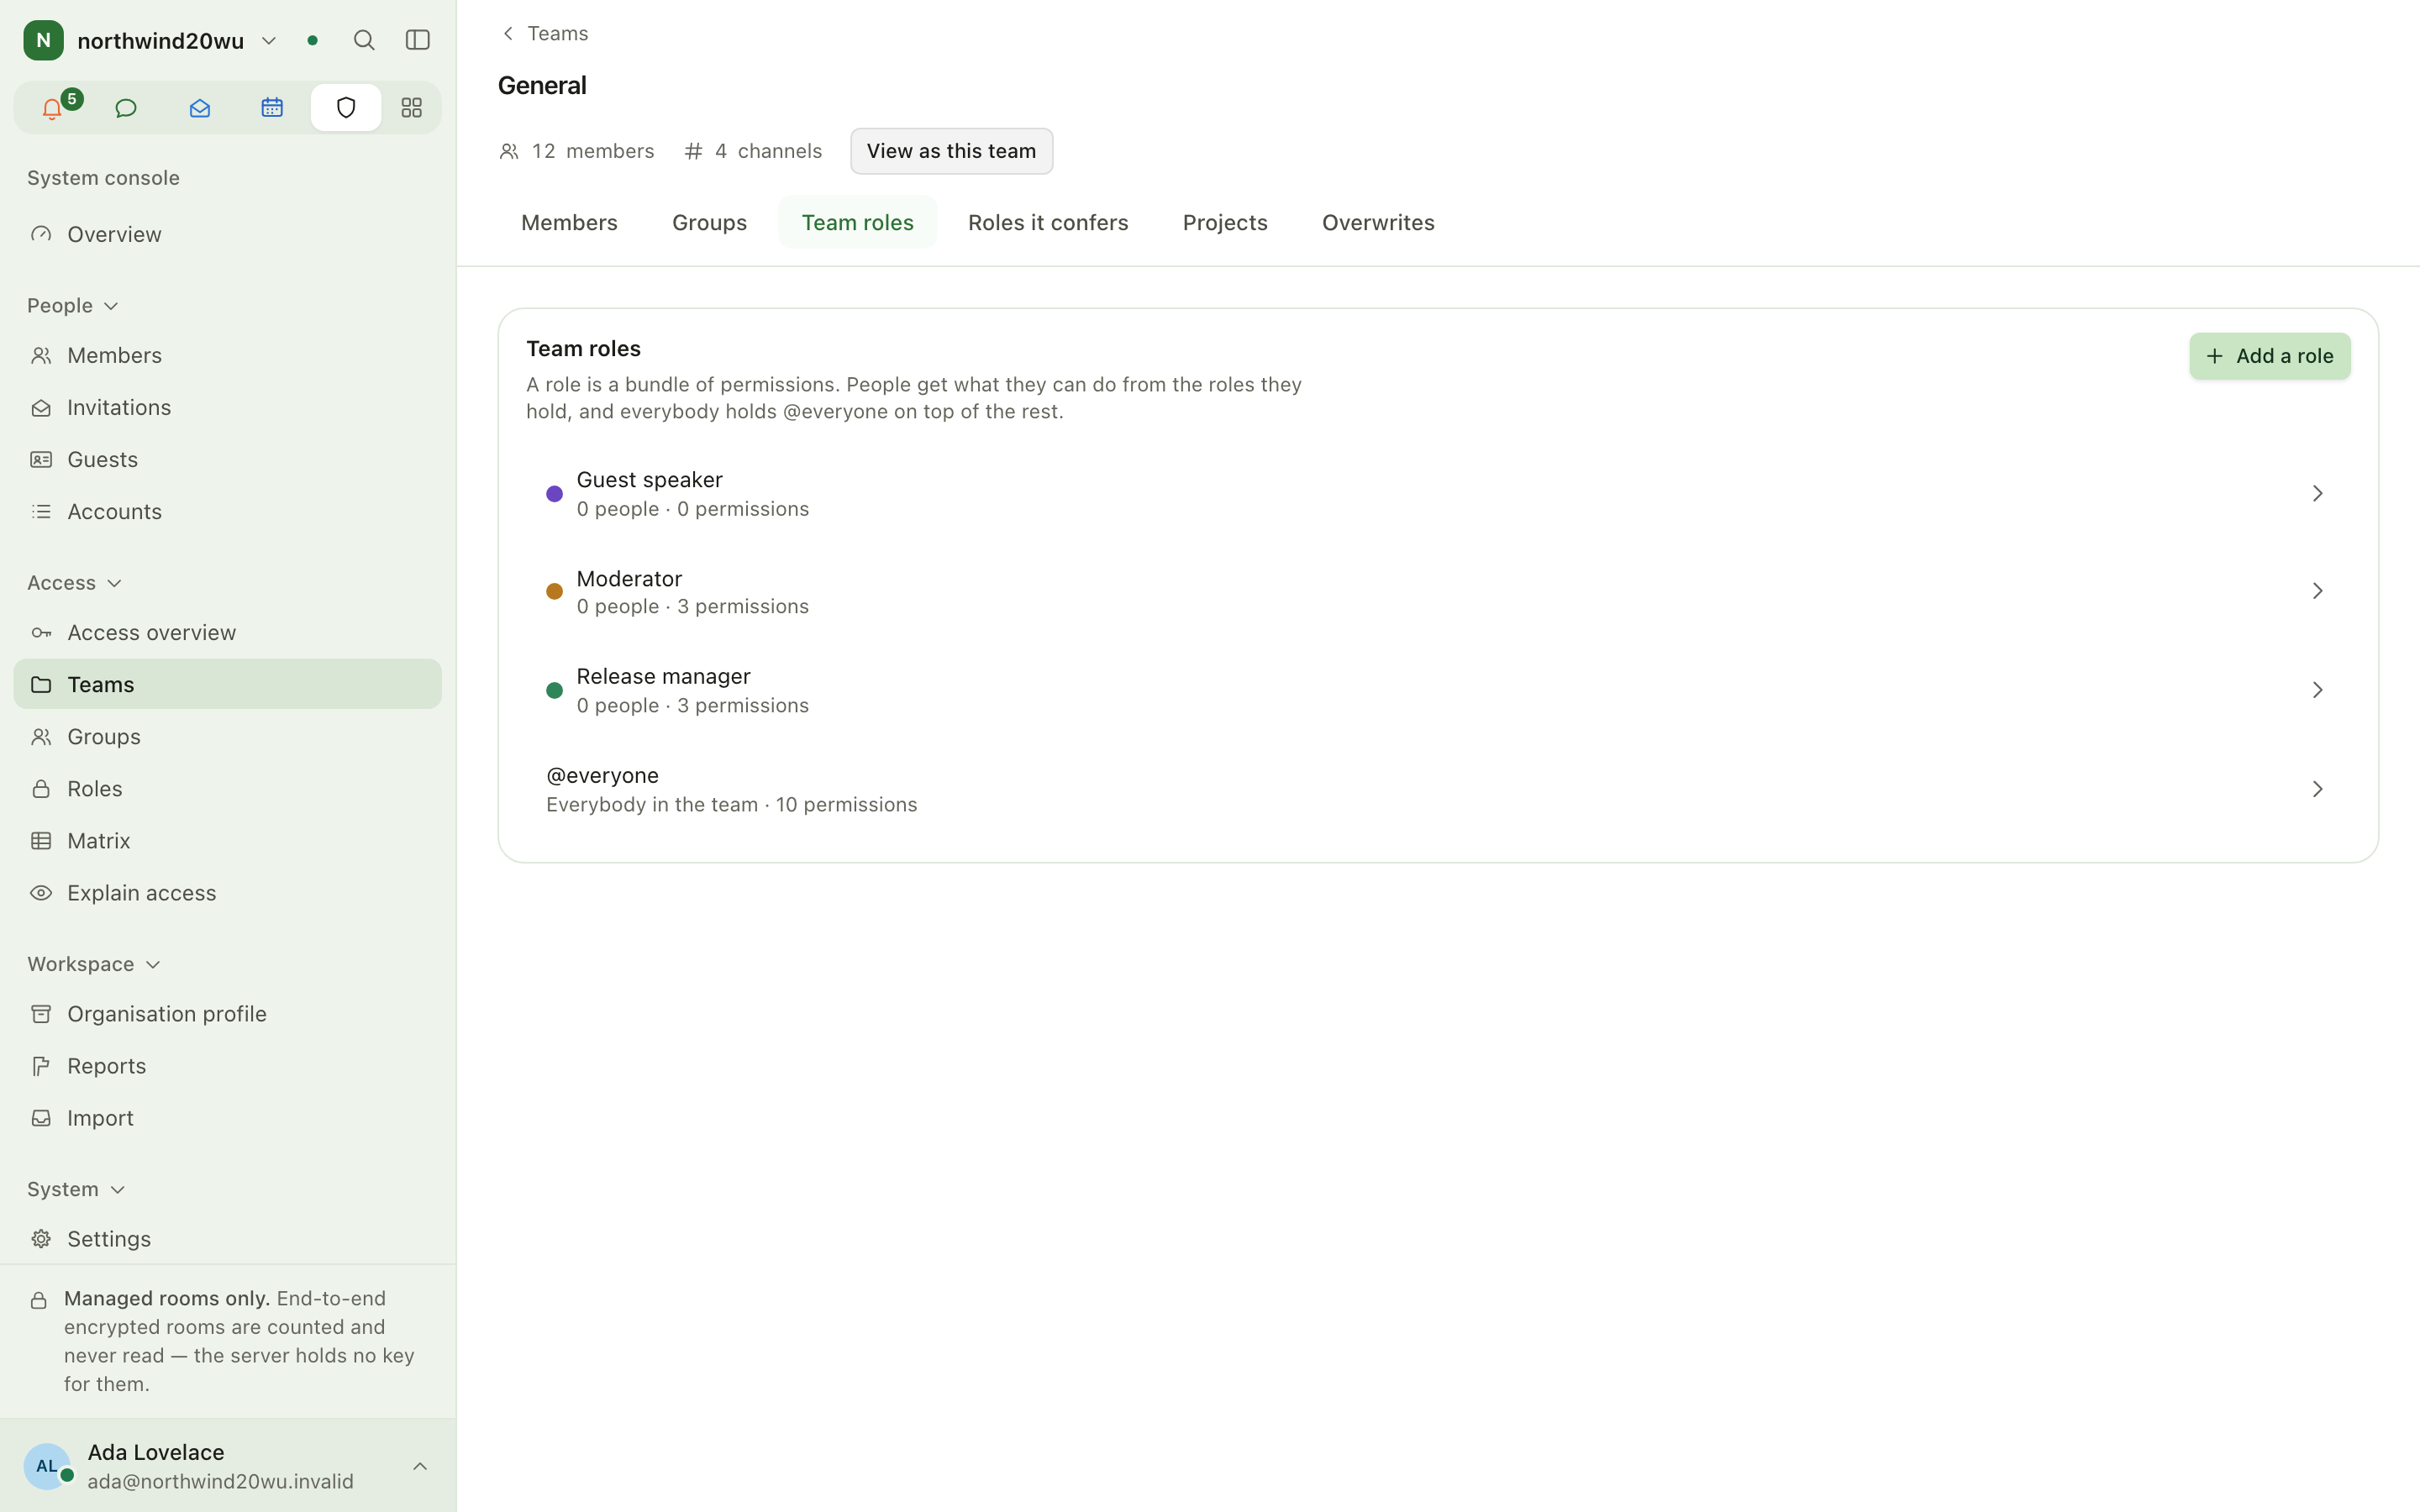Image resolution: width=2420 pixels, height=1512 pixels.
Task: Open Access overview in sidebar
Action: [x=228, y=632]
